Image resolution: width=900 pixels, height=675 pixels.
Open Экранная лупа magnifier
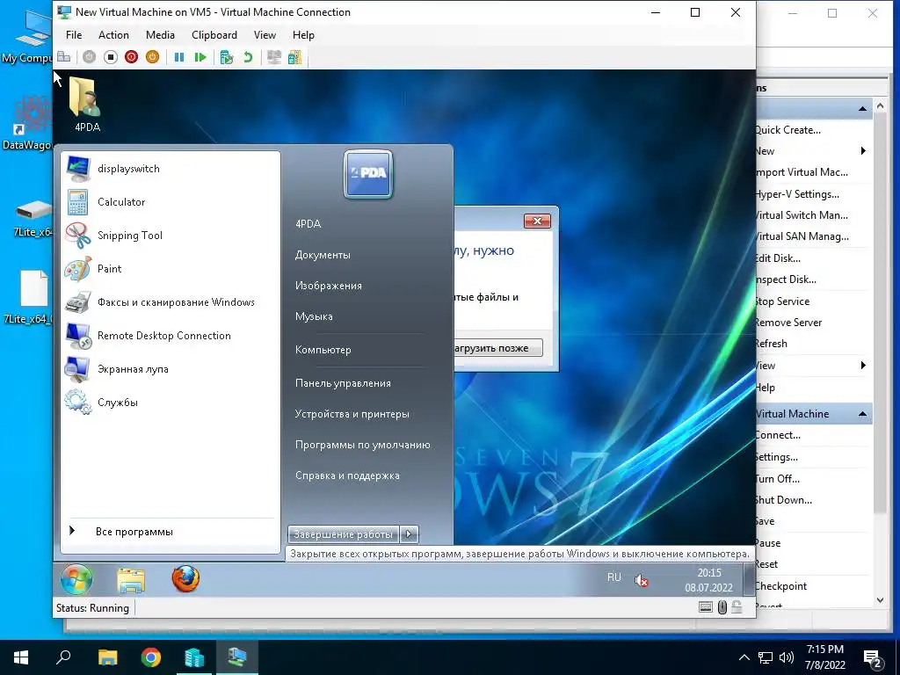[171, 369]
